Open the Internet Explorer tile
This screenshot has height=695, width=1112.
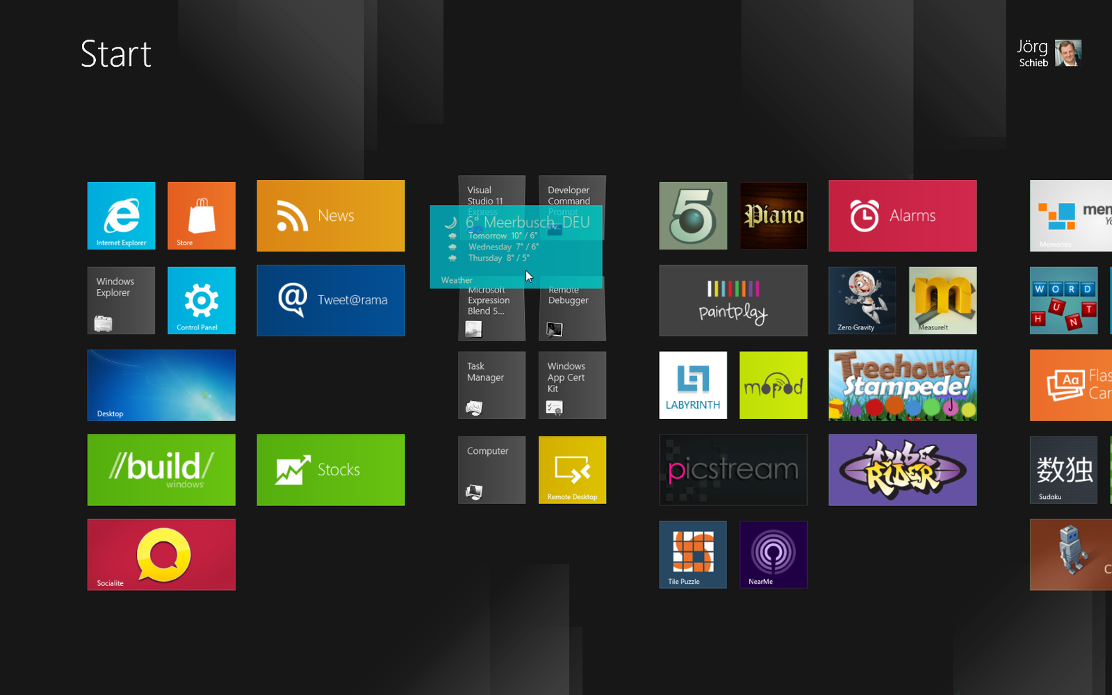pos(121,215)
